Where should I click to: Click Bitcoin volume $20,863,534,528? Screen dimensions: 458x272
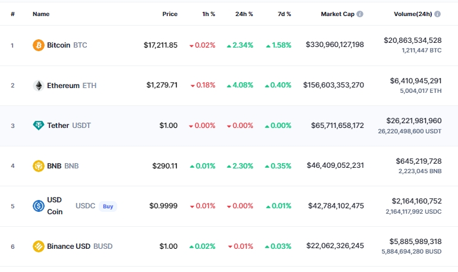(412, 40)
